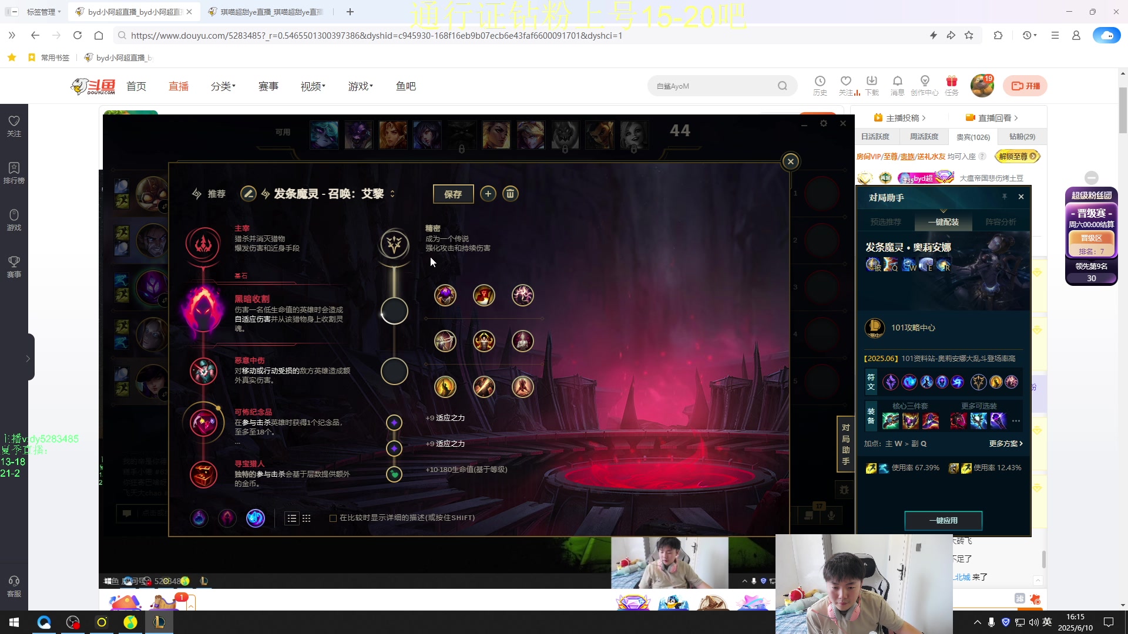Select the Precision secondary tree icon
1128x634 pixels.
coord(394,244)
